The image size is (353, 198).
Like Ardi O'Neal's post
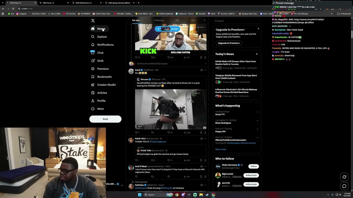pyautogui.click(x=169, y=177)
